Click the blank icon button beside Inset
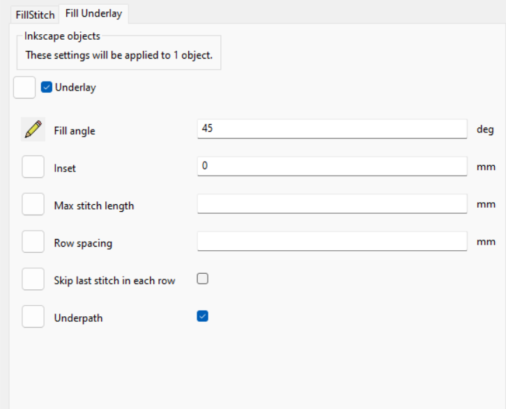 (33, 167)
